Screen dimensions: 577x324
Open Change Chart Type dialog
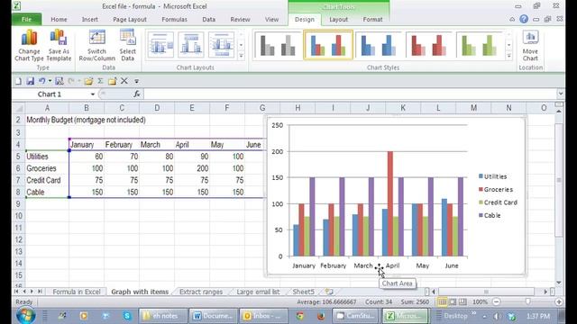tap(29, 46)
